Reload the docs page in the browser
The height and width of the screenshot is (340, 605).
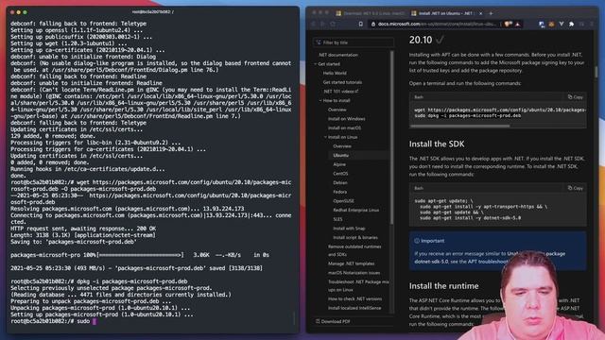tap(333, 24)
